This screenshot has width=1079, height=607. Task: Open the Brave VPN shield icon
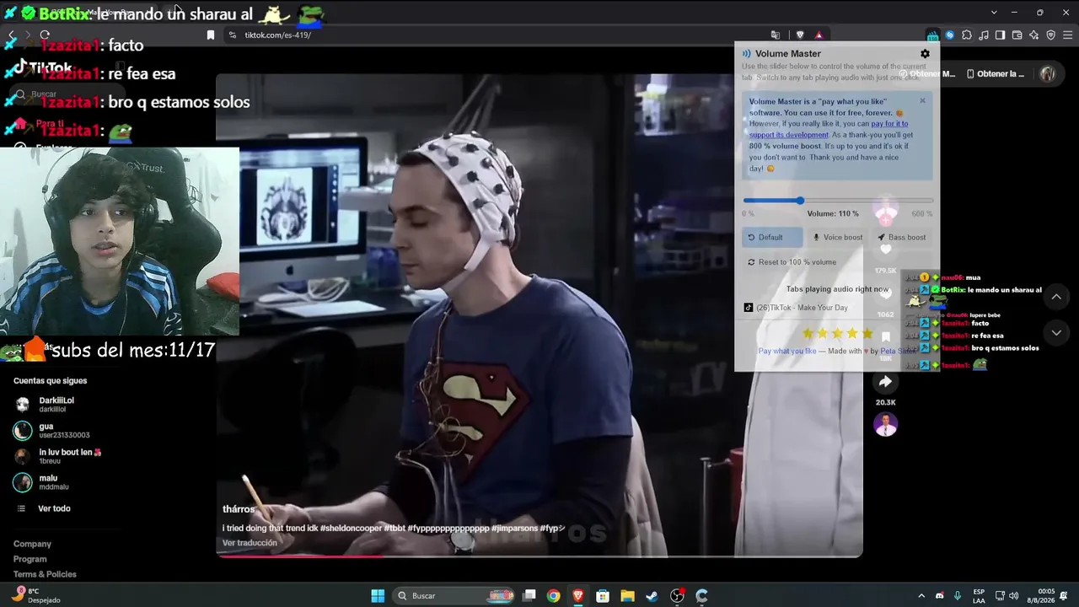[1051, 35]
